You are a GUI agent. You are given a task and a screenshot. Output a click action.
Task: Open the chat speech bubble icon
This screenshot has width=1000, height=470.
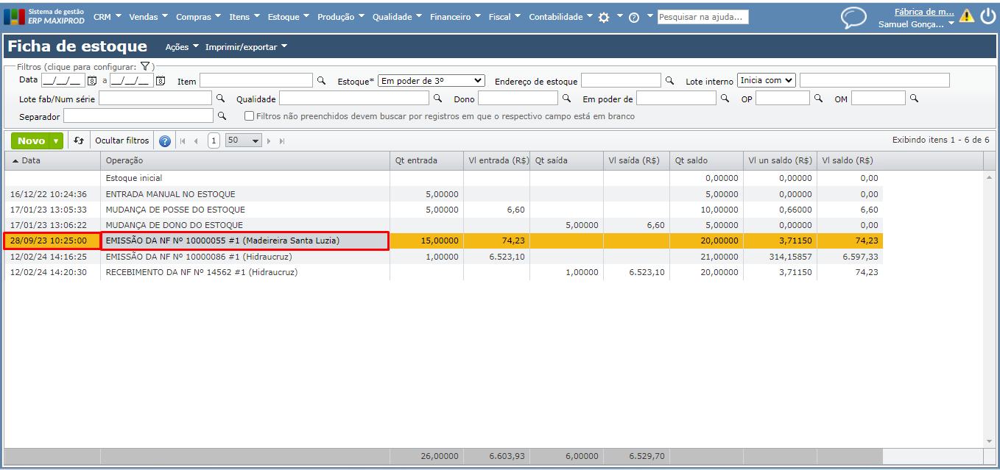pyautogui.click(x=853, y=18)
